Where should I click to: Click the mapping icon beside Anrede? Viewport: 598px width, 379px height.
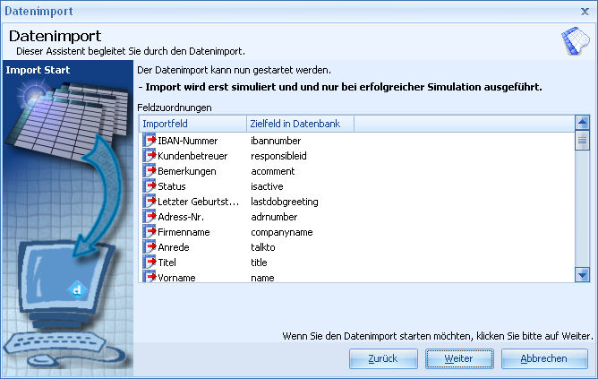point(149,247)
